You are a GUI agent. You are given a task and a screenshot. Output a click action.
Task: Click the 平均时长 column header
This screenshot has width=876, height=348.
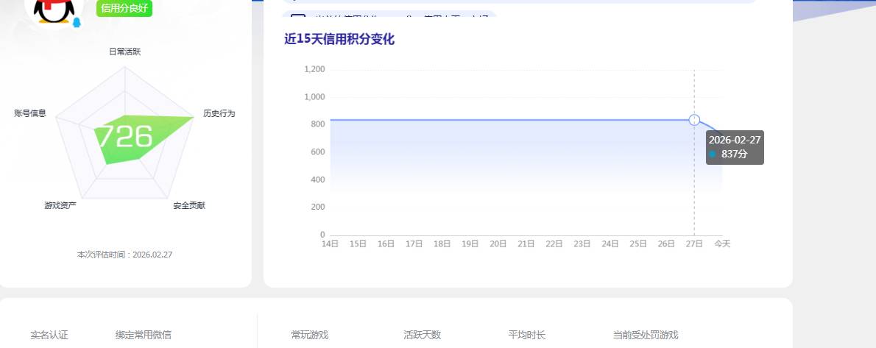pos(527,335)
